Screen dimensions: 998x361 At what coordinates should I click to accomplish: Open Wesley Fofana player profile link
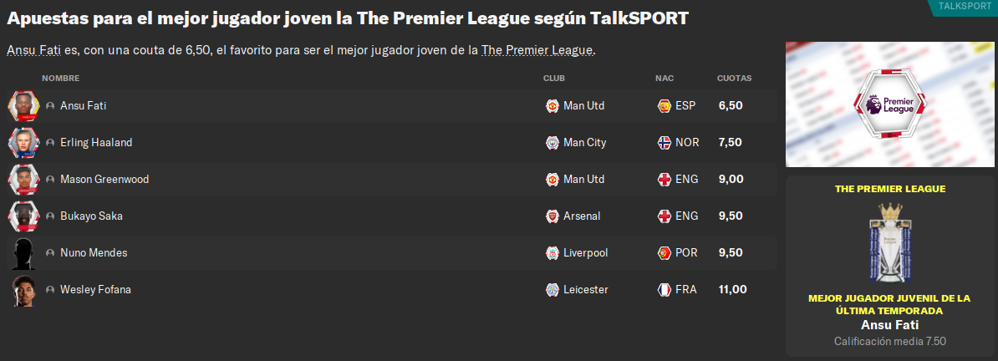[95, 290]
